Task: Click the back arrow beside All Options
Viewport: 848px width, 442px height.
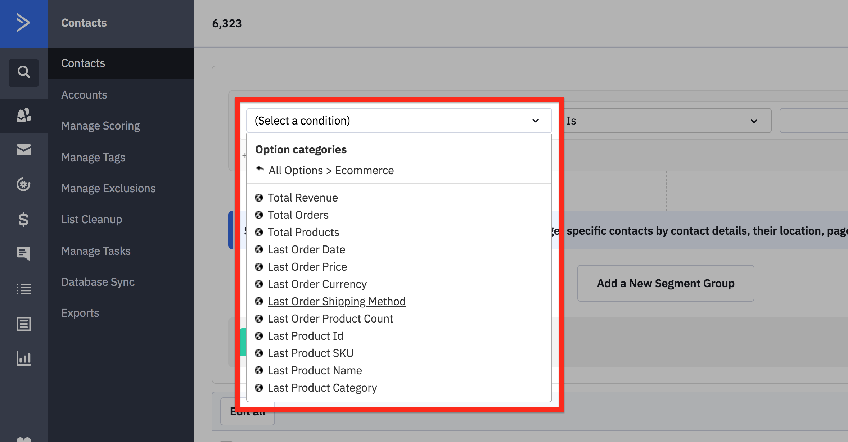Action: tap(260, 169)
